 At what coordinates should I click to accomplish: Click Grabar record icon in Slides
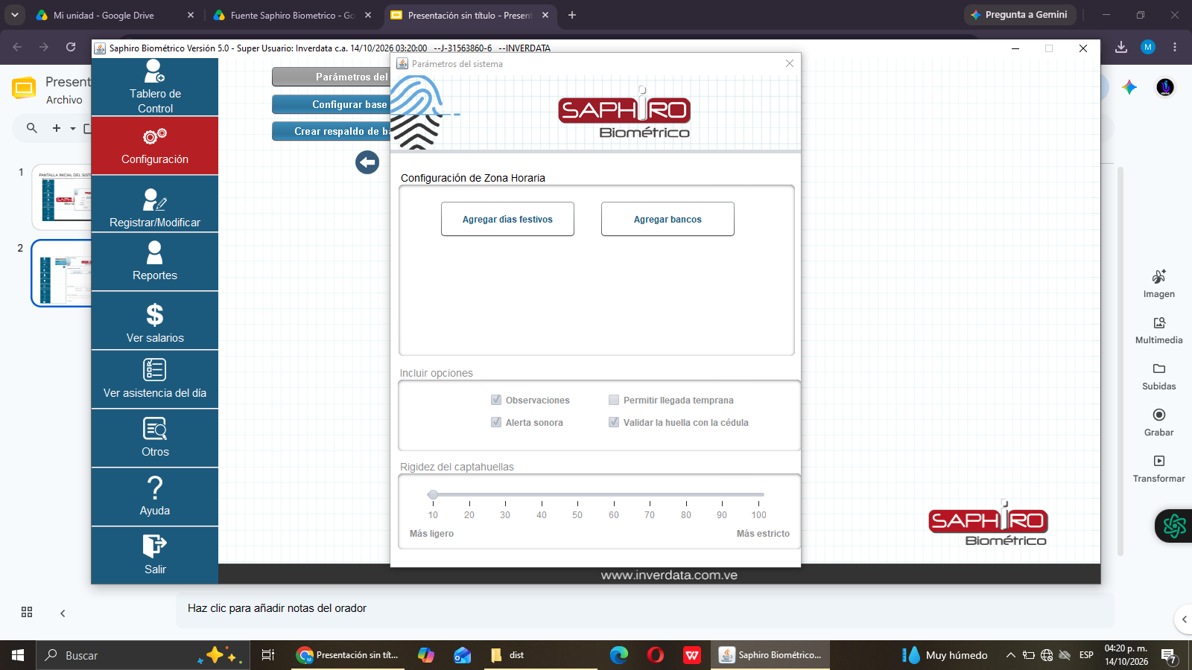[x=1159, y=415]
